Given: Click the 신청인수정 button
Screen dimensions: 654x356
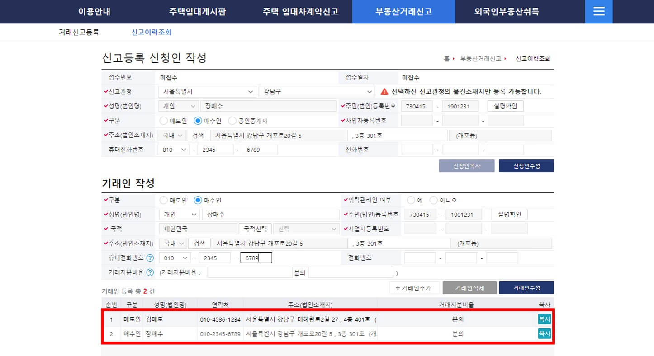Looking at the screenshot, I should point(526,165).
